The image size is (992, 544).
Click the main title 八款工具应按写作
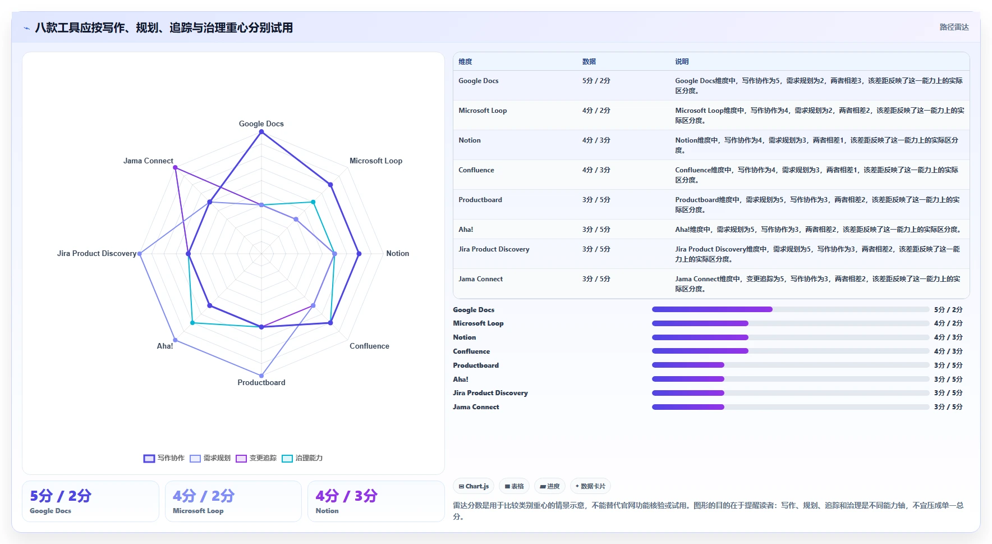(x=164, y=28)
